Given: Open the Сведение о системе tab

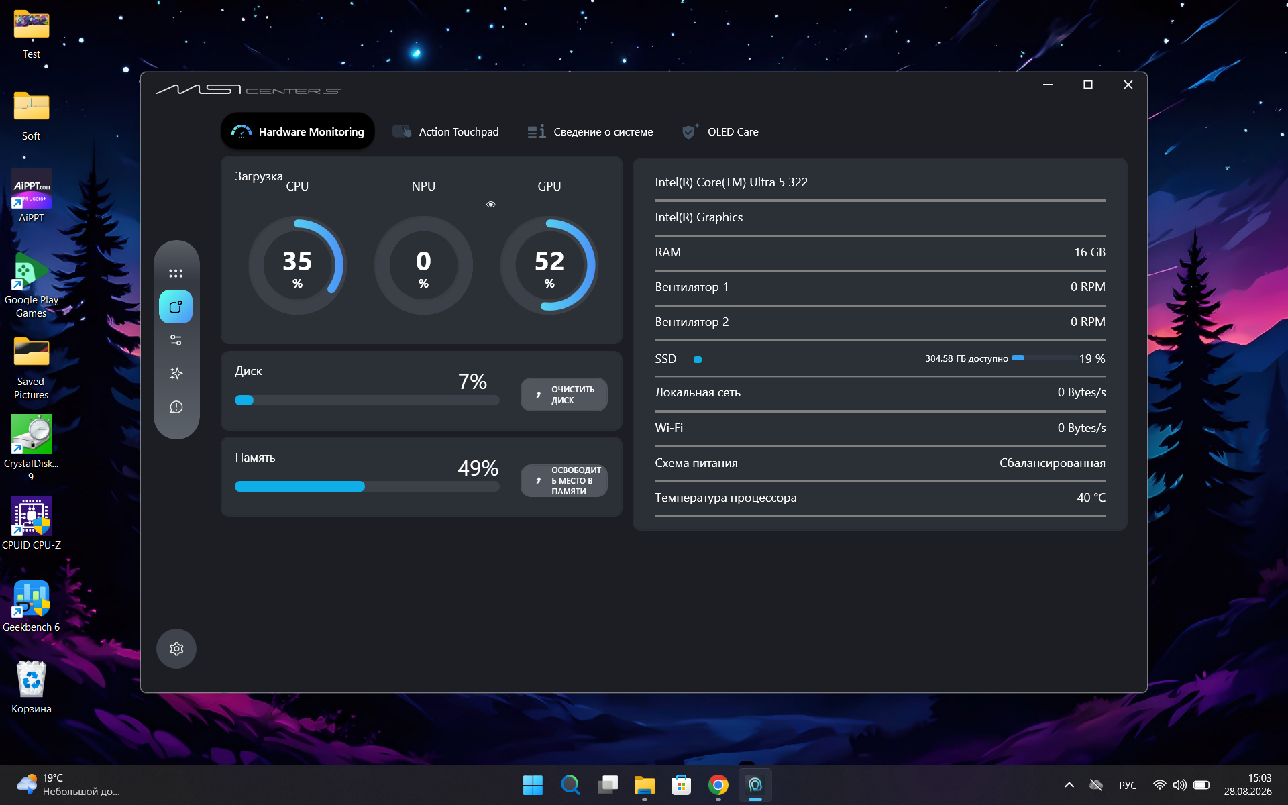Looking at the screenshot, I should coord(590,131).
